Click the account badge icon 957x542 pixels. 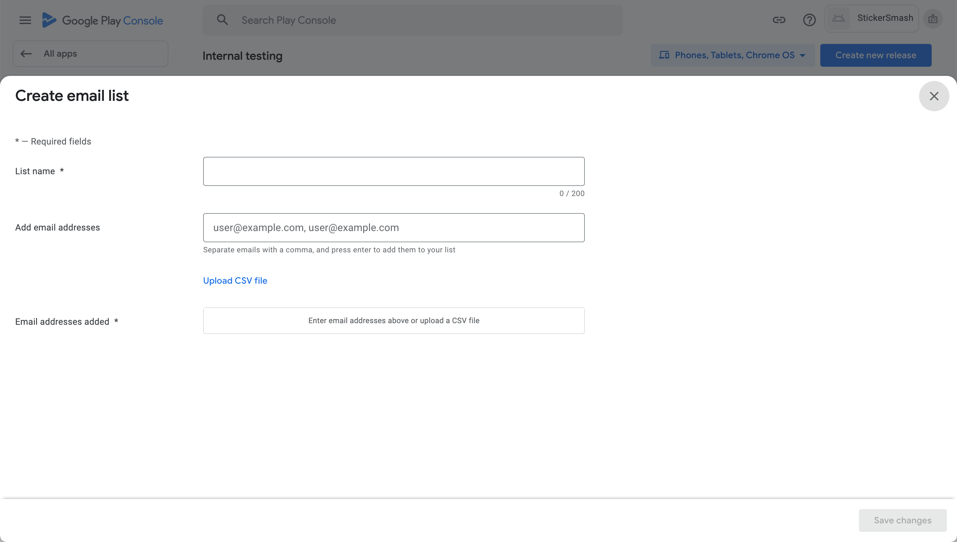click(x=933, y=19)
